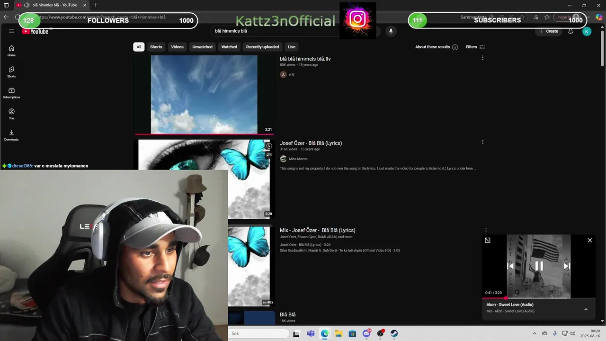Start voice search with microphone icon

391,31
